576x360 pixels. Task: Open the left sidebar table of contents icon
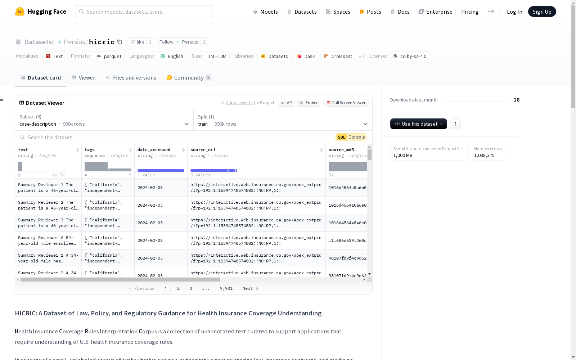[x=1, y=99]
